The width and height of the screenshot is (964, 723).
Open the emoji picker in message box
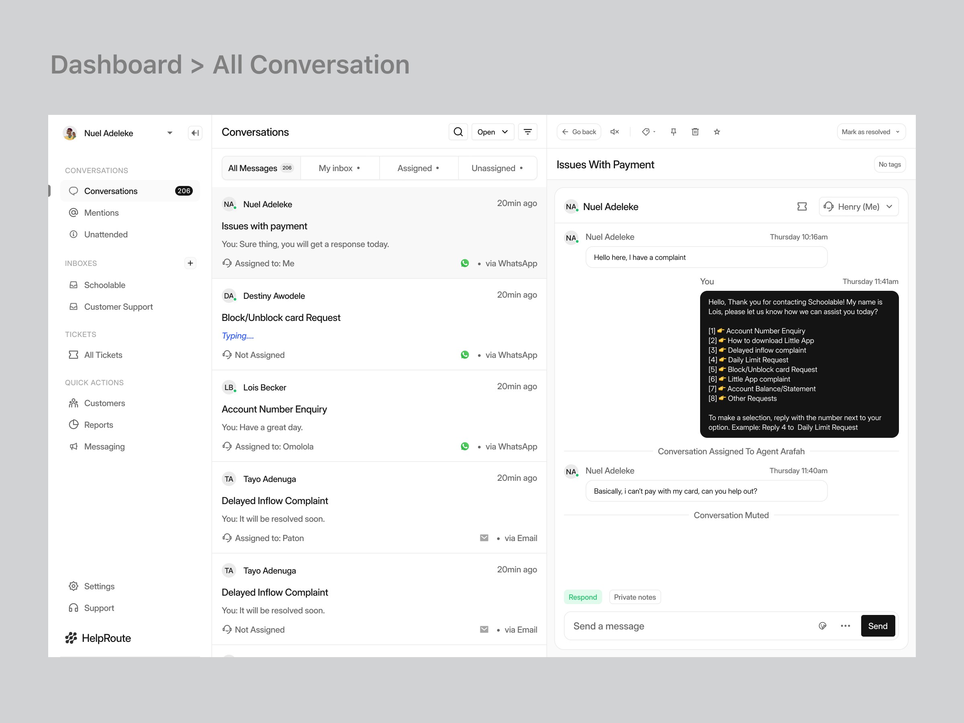click(822, 626)
